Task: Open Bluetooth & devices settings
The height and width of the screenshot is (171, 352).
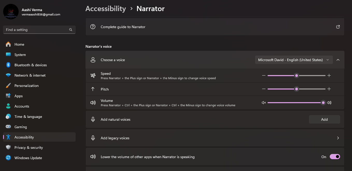Action: (x=31, y=65)
